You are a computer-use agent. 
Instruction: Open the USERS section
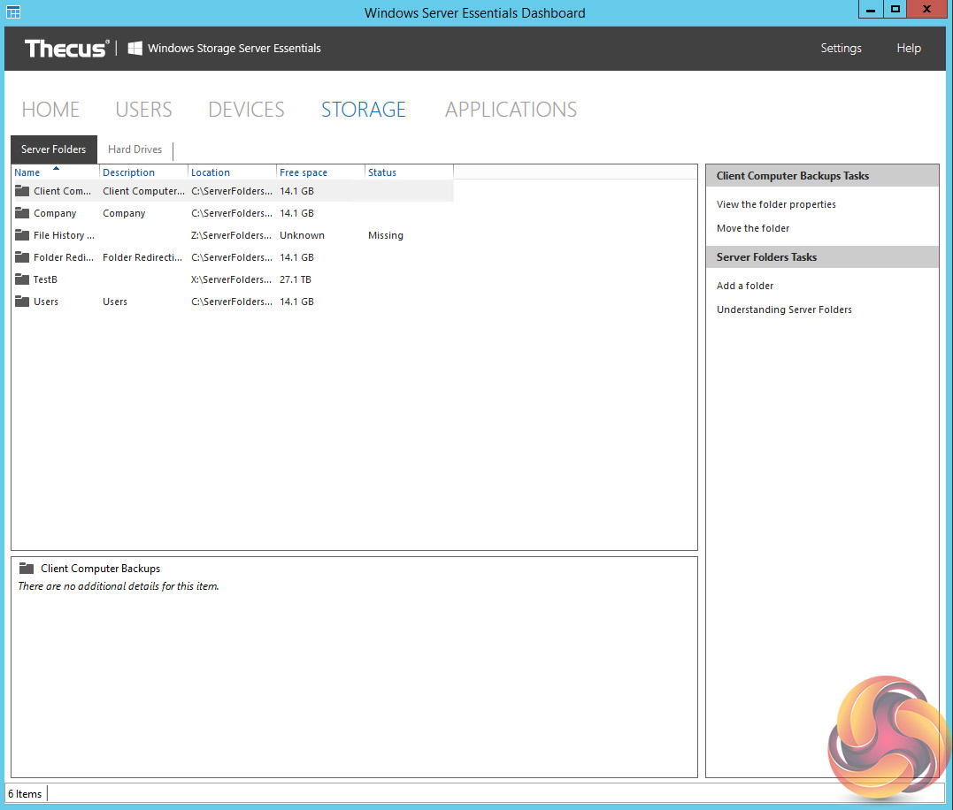pos(143,110)
